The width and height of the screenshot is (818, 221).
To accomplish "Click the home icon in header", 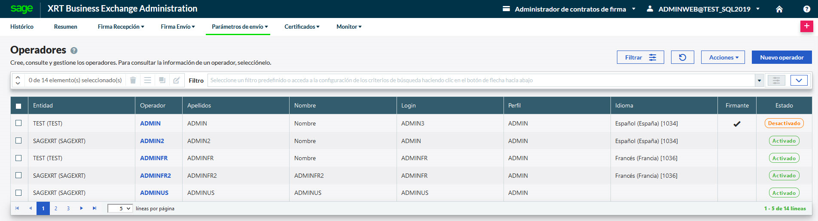I will click(779, 9).
